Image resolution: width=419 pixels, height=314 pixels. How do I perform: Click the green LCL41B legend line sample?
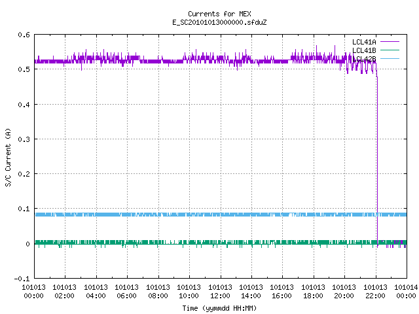tap(390, 50)
